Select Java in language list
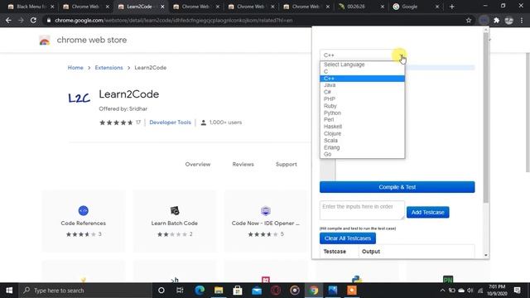The image size is (530, 298). 362,85
